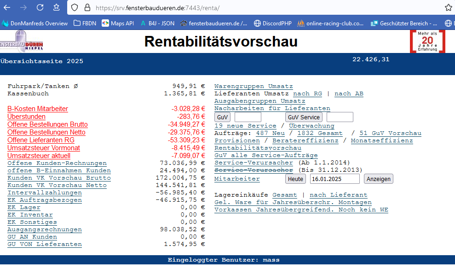Click the Fensterbau Düren Niepel logo

pos(22,41)
